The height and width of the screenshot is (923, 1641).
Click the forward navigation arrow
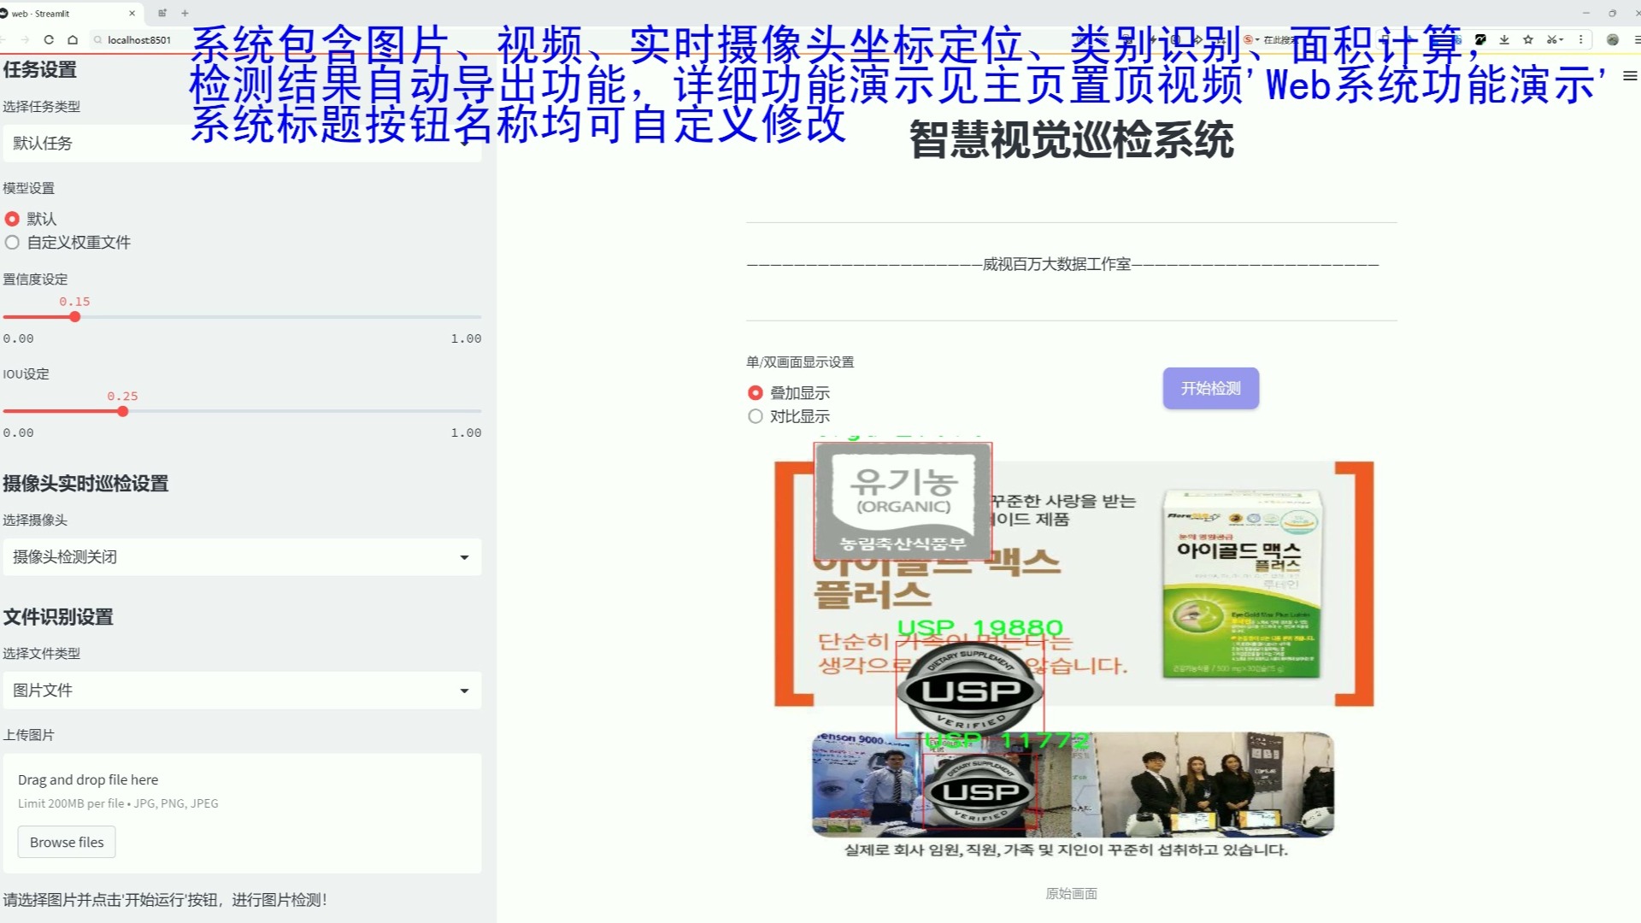point(25,39)
